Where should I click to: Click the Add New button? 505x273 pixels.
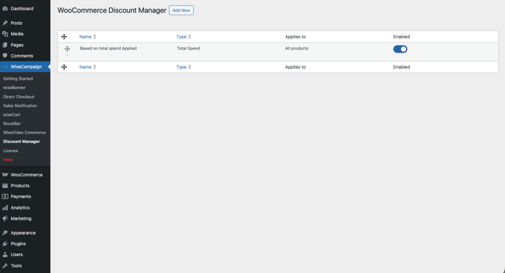(x=181, y=10)
